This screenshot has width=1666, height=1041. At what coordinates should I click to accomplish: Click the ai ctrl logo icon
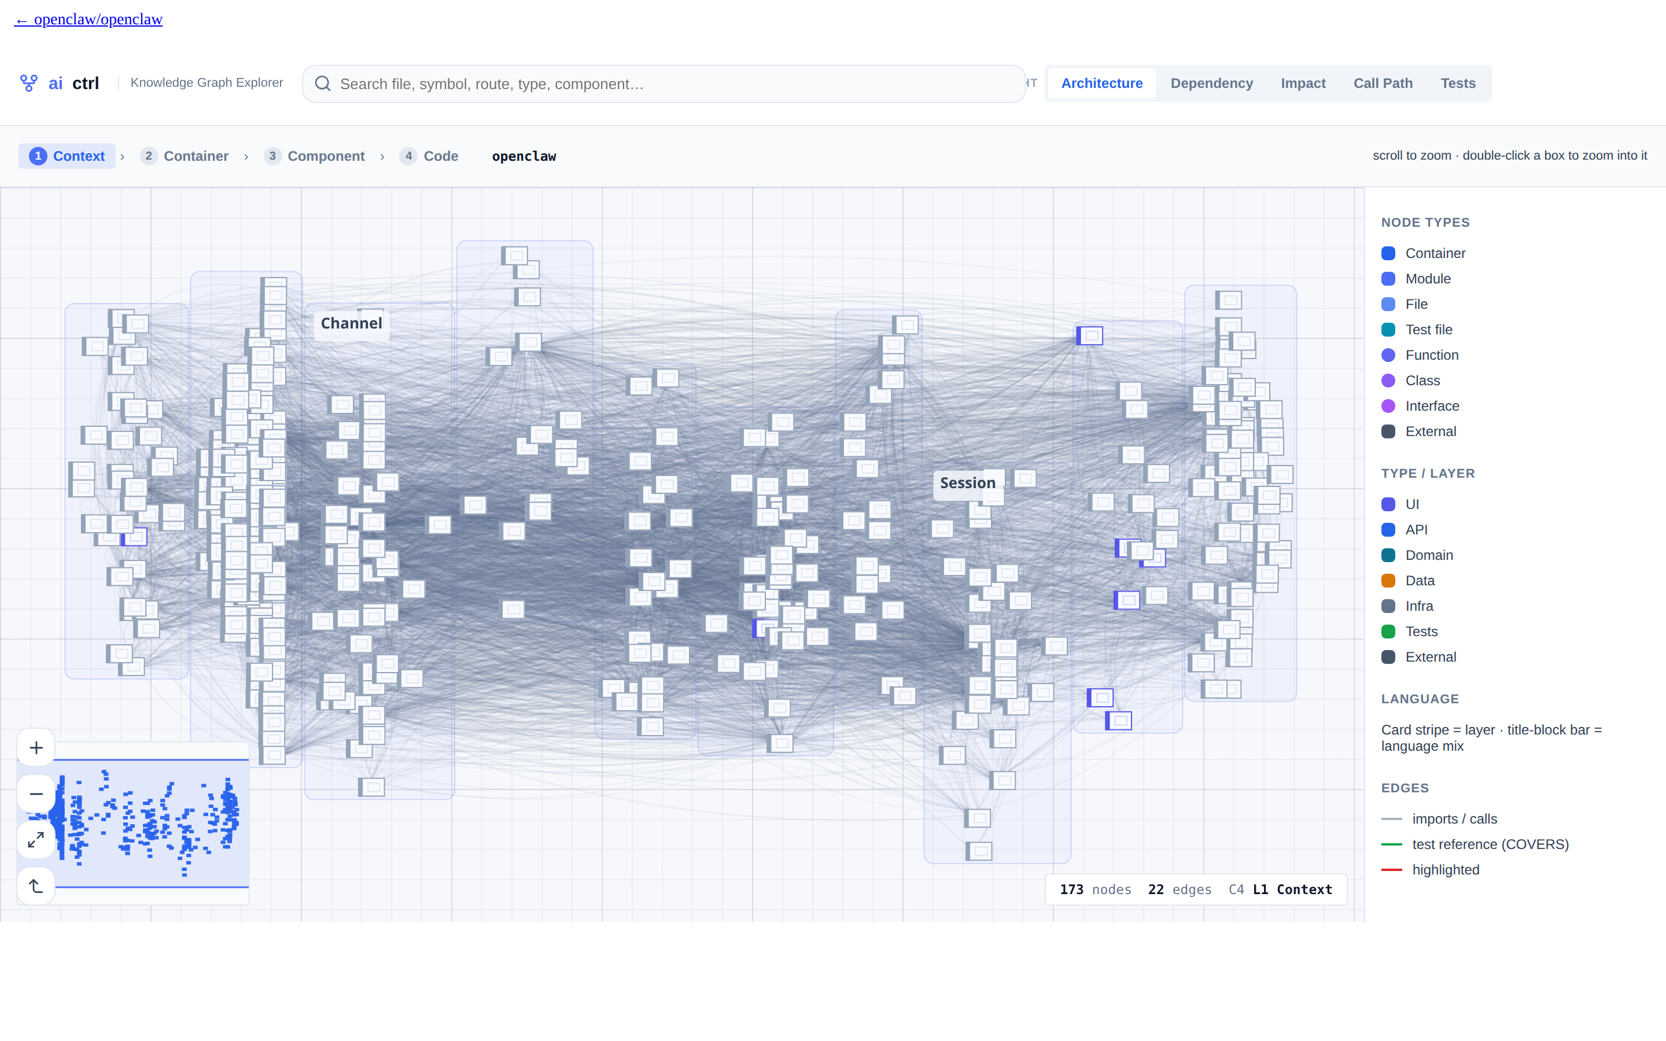28,83
